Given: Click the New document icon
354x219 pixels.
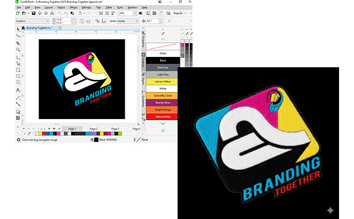Looking at the screenshot, I should [x=18, y=13].
